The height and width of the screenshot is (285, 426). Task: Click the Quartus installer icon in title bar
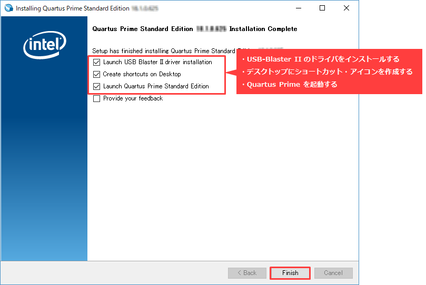(x=9, y=8)
